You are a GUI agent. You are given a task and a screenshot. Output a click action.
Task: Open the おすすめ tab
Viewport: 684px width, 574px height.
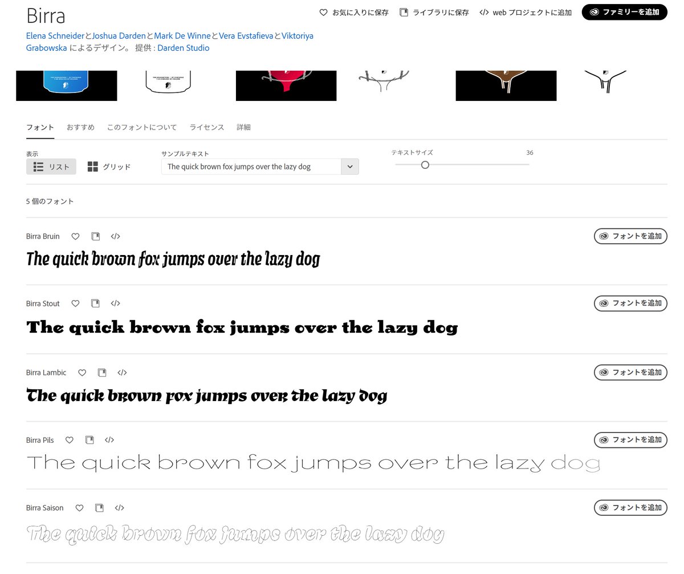(80, 127)
